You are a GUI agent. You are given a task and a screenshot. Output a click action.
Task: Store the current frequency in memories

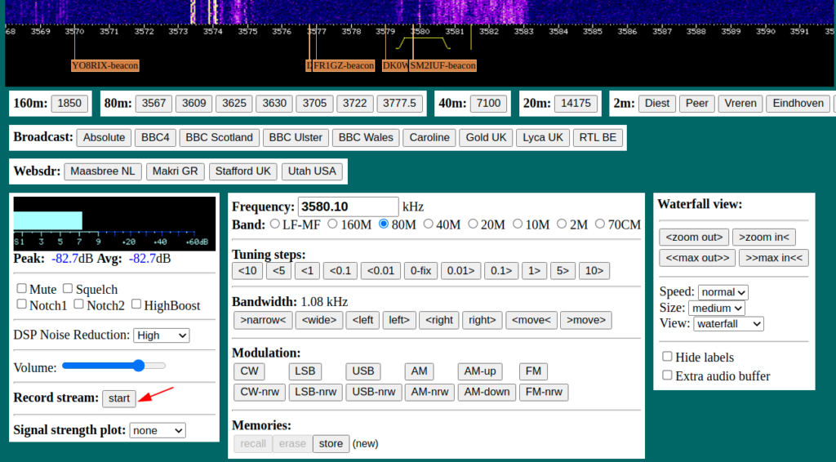[331, 444]
